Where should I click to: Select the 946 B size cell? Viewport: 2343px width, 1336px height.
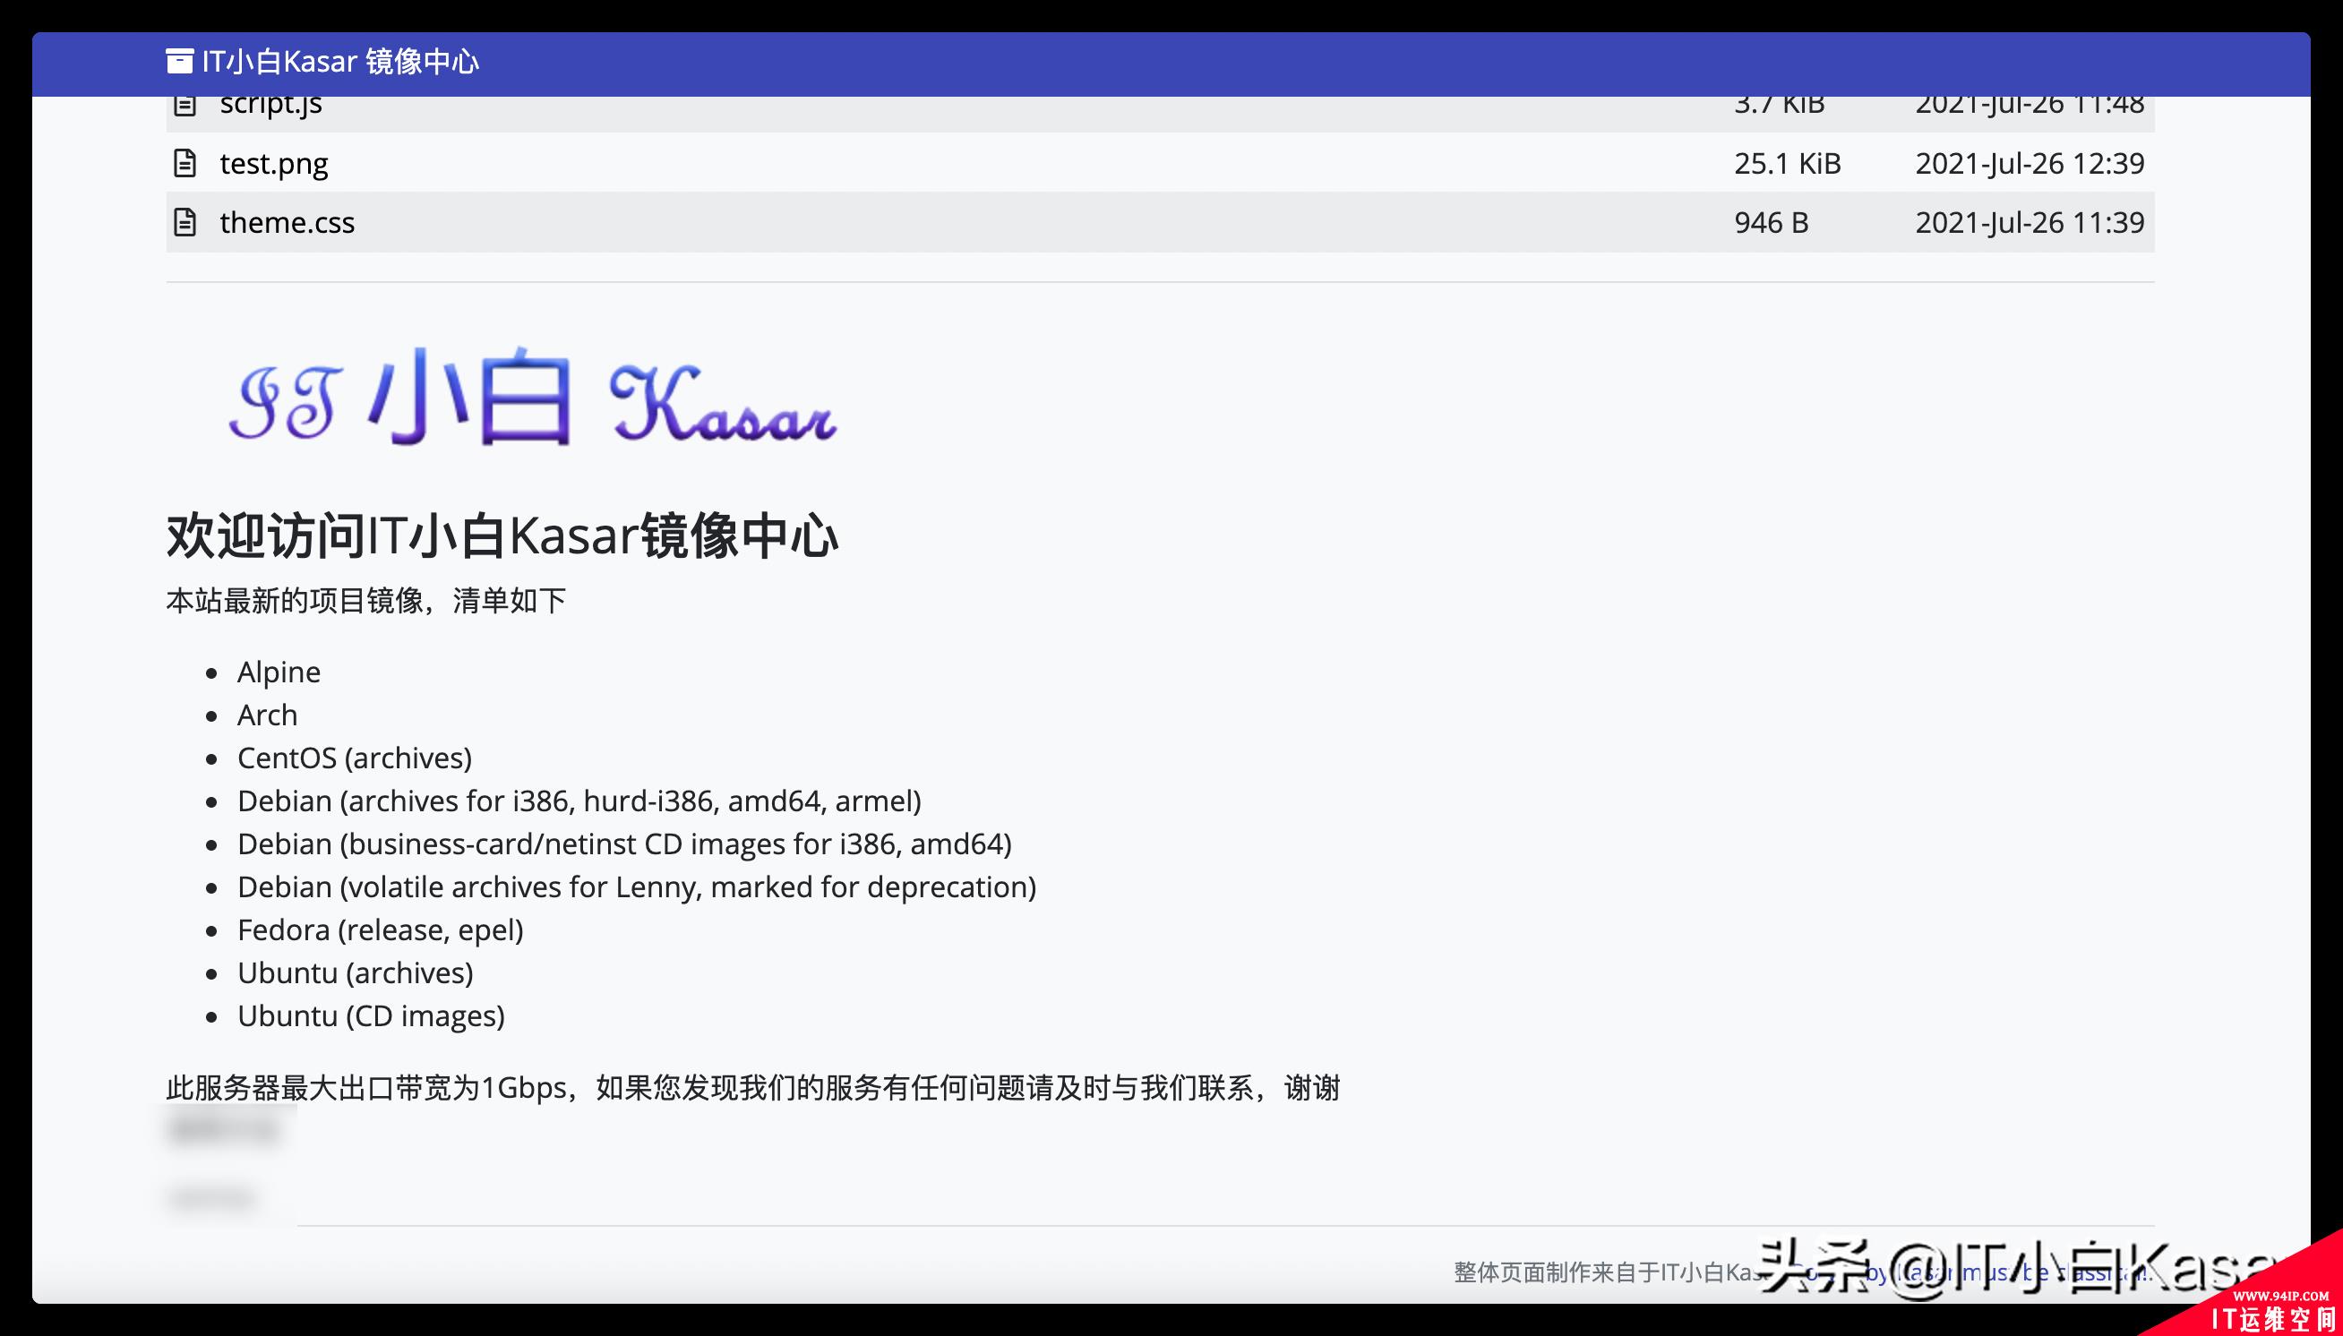click(x=1772, y=223)
